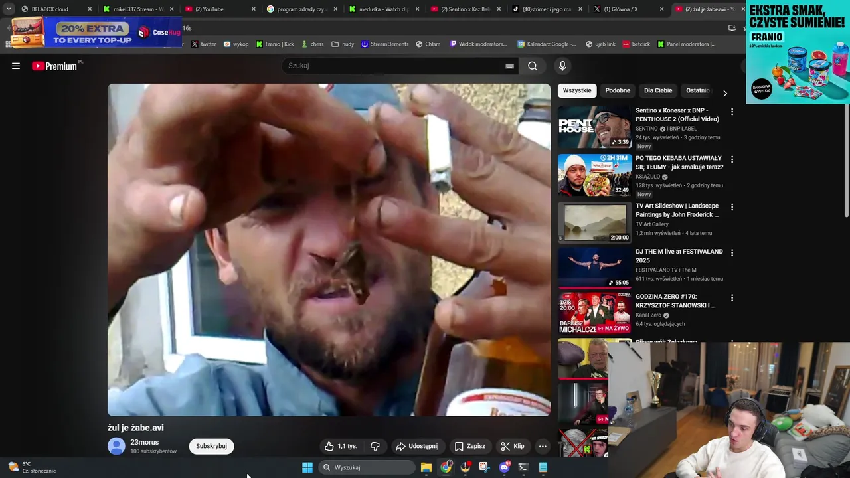Open the chess bookmark

tap(312, 44)
